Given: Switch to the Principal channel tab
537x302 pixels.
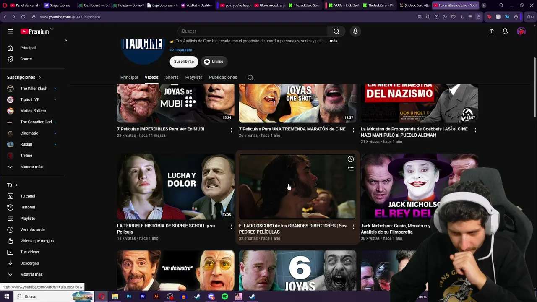Looking at the screenshot, I should point(129,77).
